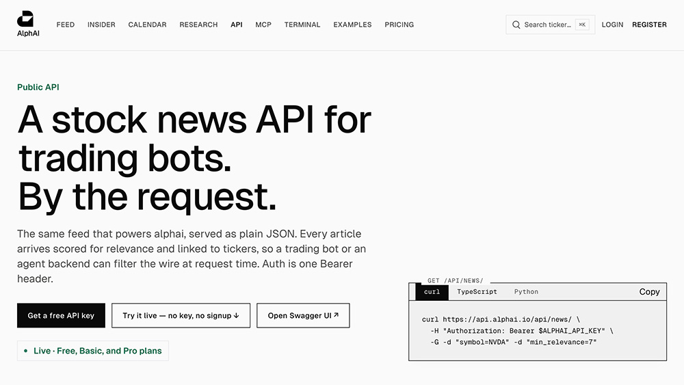Click the symbol=NVDA code line
The image size is (684, 385).
[514, 342]
